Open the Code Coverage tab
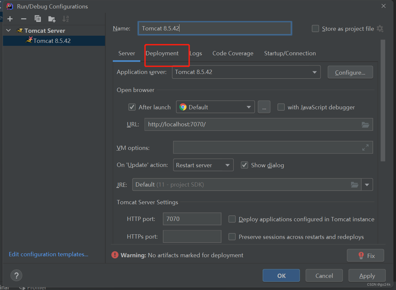Image resolution: width=396 pixels, height=290 pixels. coord(233,53)
